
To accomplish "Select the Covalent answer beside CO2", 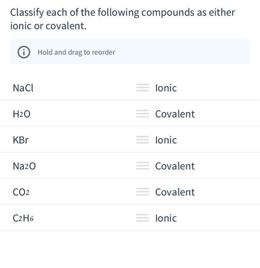I will pyautogui.click(x=175, y=192).
